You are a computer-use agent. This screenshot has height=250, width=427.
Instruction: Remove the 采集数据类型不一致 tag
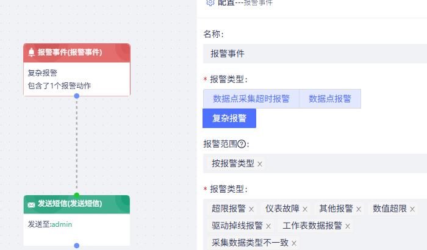[294, 243]
